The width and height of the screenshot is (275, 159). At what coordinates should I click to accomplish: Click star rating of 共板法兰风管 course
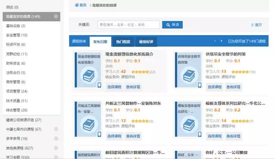tap(140, 121)
